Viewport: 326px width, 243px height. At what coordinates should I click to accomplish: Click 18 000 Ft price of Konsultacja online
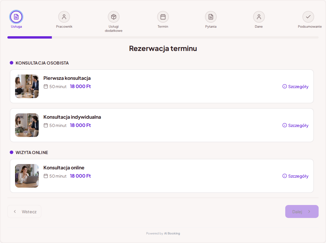click(80, 176)
